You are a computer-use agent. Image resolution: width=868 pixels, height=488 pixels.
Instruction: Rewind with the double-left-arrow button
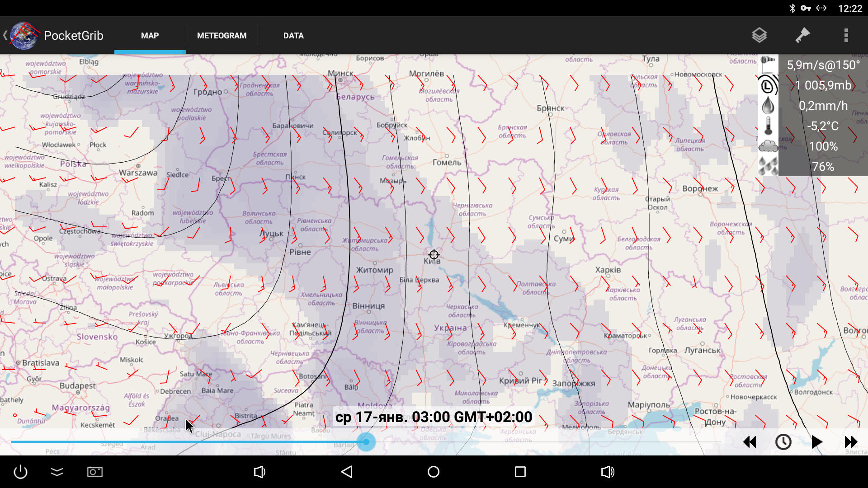pyautogui.click(x=750, y=442)
